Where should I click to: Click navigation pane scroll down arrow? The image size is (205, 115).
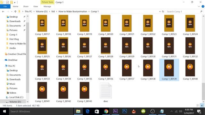point(28,102)
